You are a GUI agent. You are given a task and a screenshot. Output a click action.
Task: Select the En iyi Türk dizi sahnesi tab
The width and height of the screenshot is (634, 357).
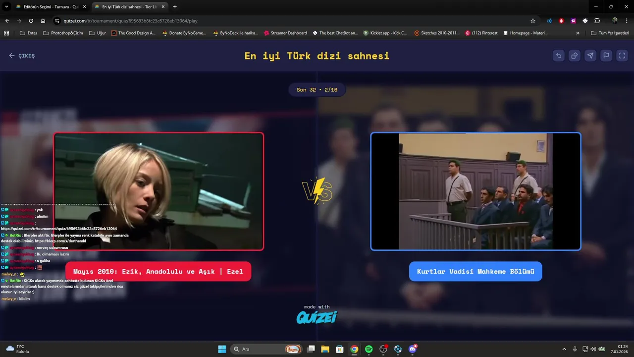[x=129, y=7]
